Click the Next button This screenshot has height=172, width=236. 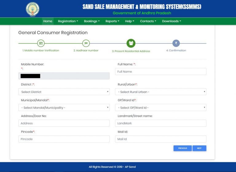pyautogui.click(x=199, y=148)
